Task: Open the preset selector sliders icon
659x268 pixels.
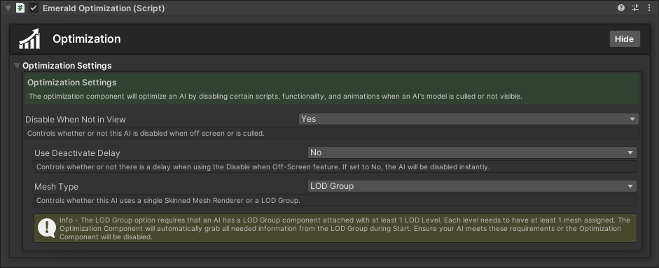Action: point(635,8)
